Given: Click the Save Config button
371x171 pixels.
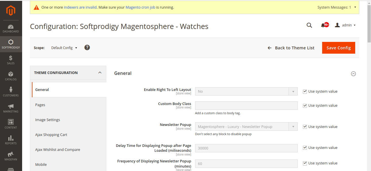Looking at the screenshot, I should pyautogui.click(x=339, y=48).
